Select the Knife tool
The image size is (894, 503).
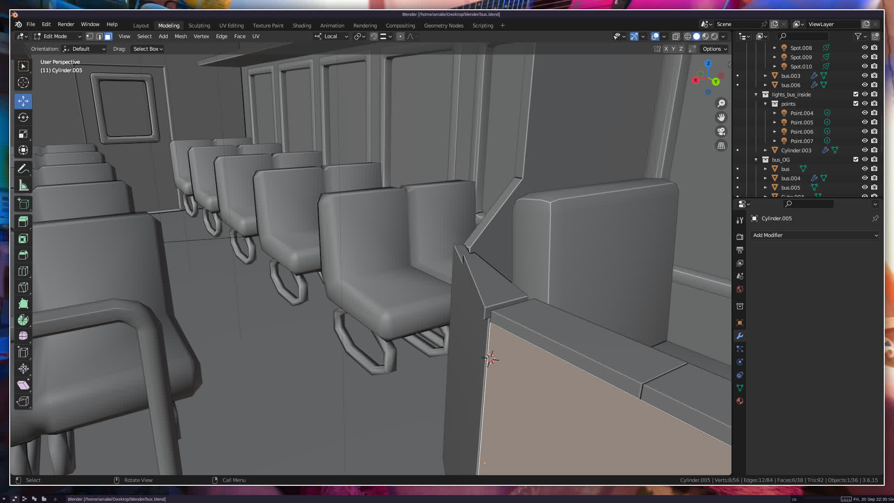coord(23,287)
